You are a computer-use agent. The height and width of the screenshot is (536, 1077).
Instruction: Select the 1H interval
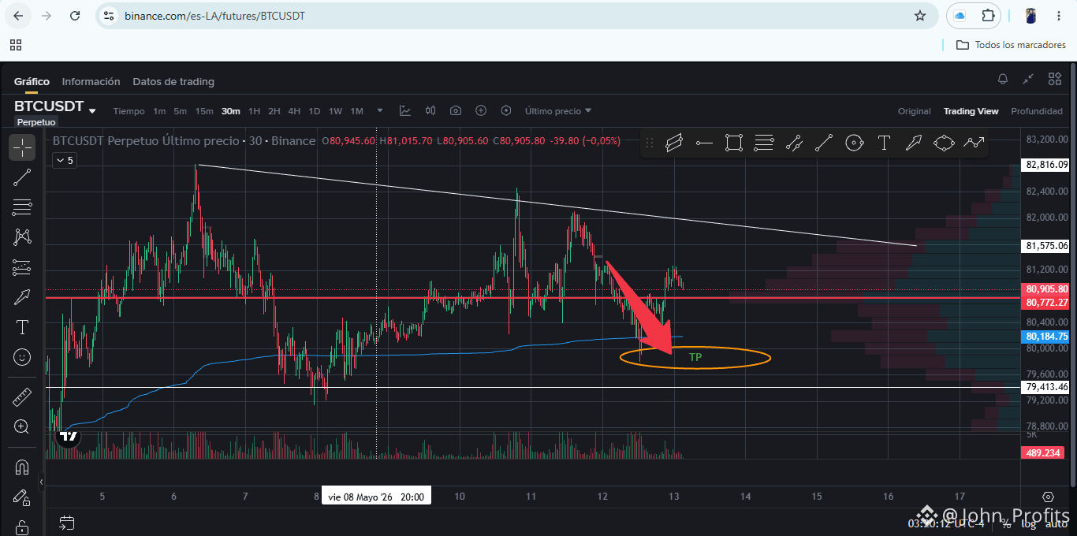[254, 111]
